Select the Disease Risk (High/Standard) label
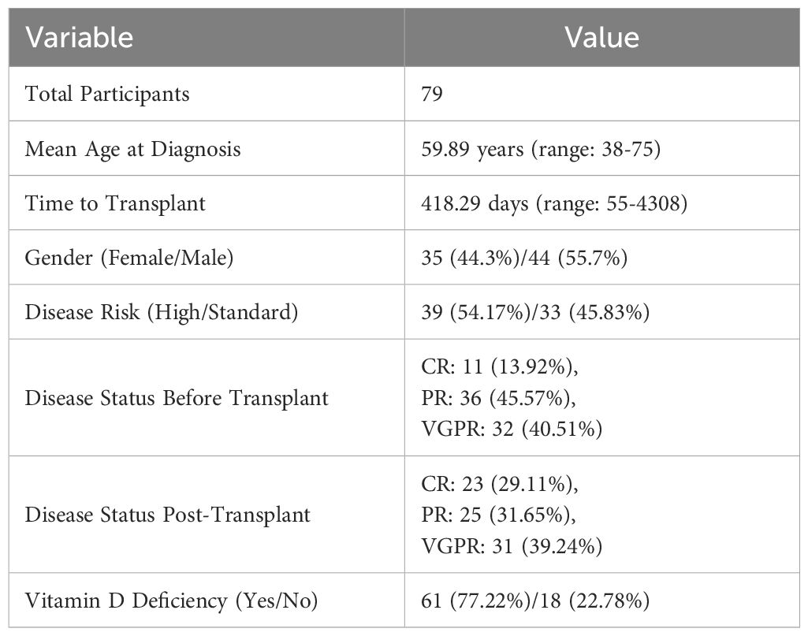Screen dimensions: 808x636 coord(162,312)
